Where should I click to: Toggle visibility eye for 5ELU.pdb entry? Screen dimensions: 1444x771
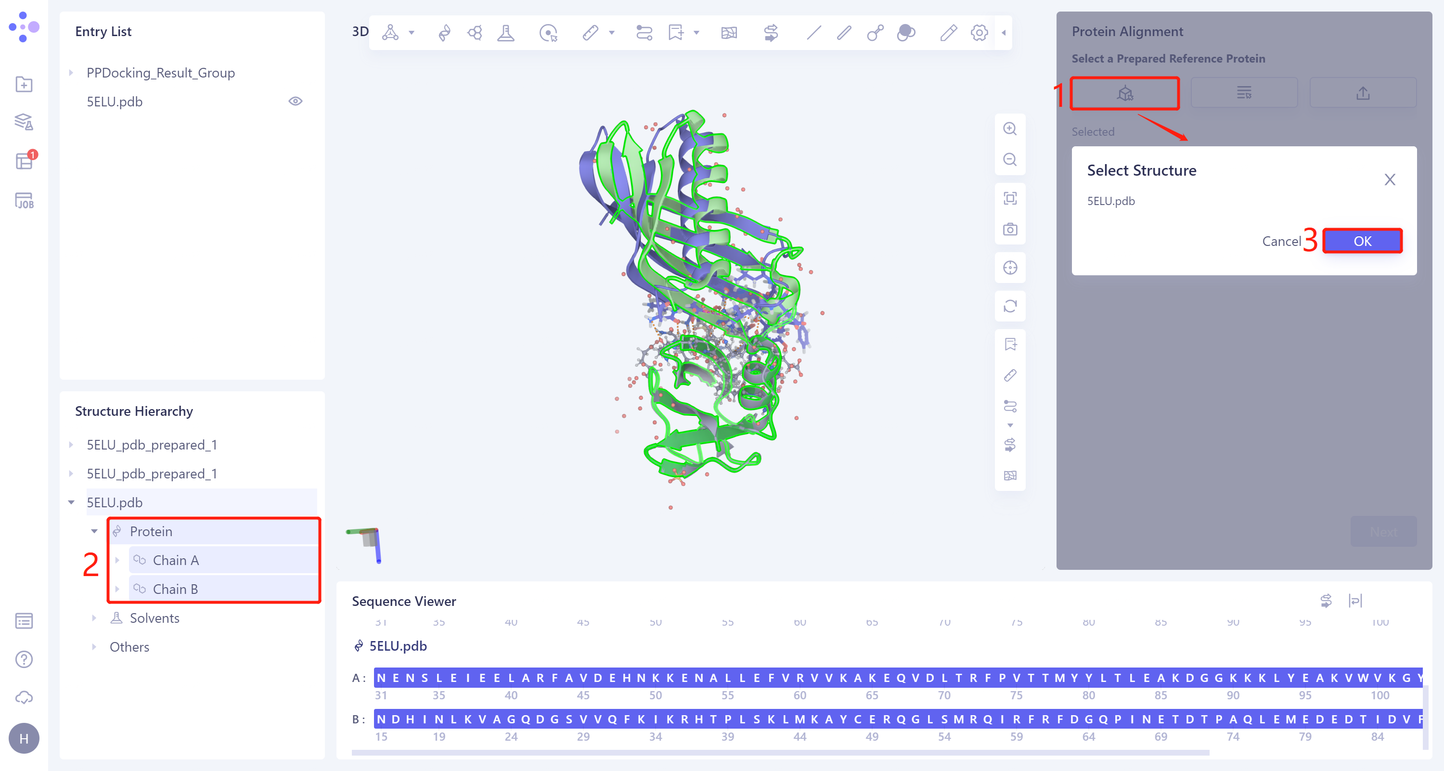coord(296,102)
